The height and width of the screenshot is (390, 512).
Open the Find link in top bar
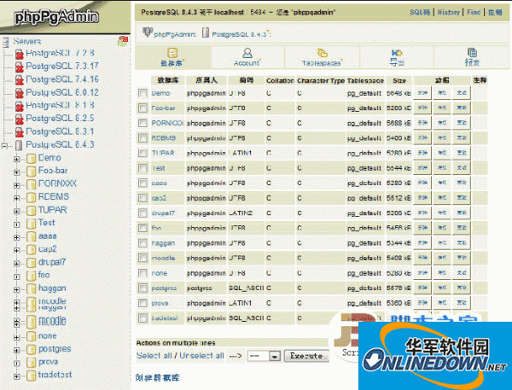tap(474, 13)
